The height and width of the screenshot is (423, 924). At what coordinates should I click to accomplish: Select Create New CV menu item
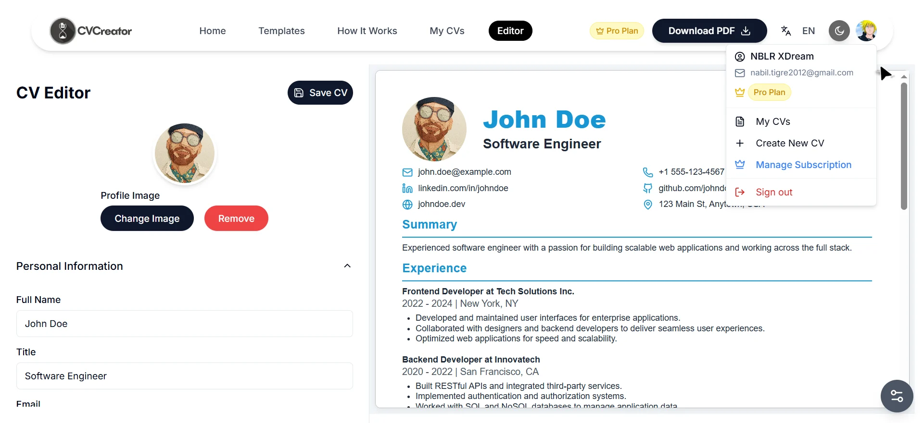tap(801, 143)
